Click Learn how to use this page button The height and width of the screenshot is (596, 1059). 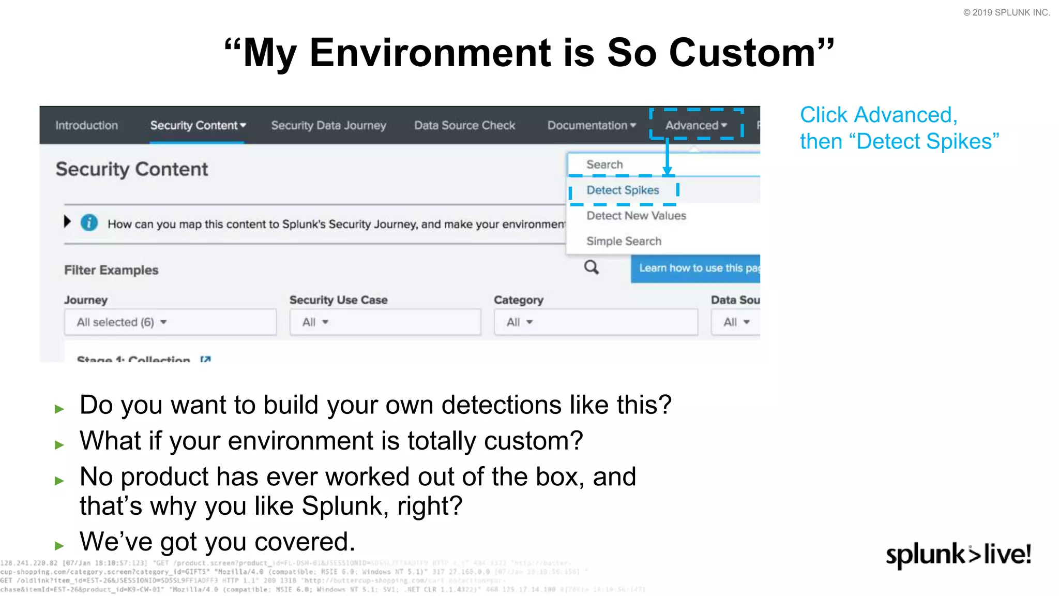pos(695,268)
